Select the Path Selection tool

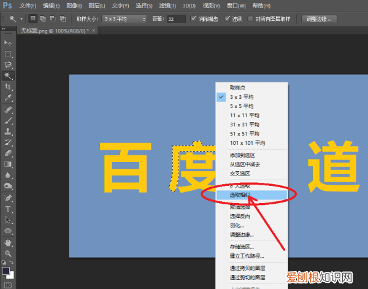(x=8, y=220)
